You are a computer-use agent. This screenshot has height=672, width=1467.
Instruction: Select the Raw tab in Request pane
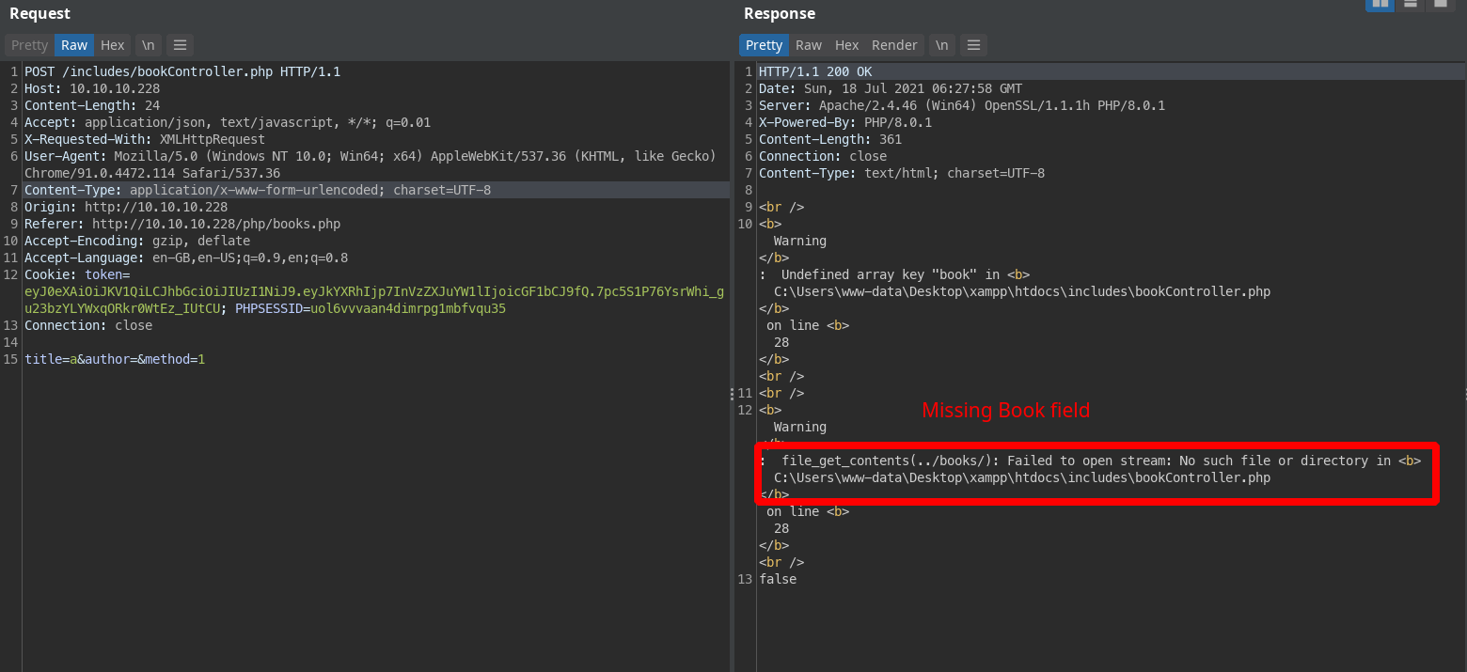point(74,45)
